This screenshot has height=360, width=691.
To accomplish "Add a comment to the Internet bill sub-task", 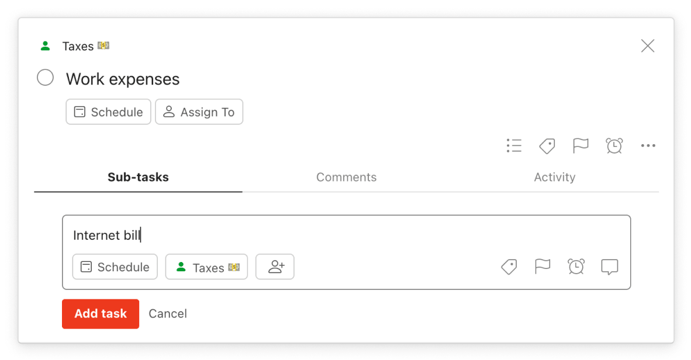I will [610, 267].
